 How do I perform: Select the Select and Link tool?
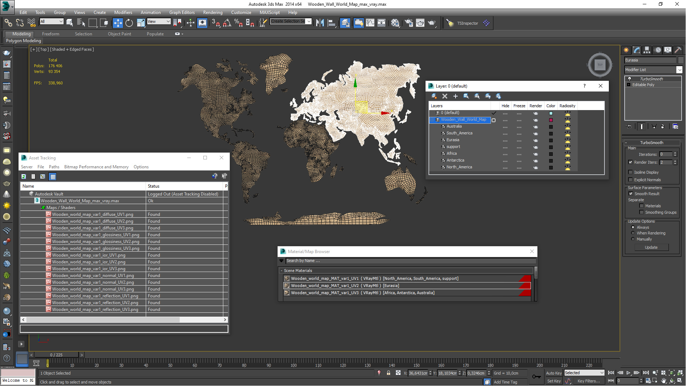coord(8,23)
